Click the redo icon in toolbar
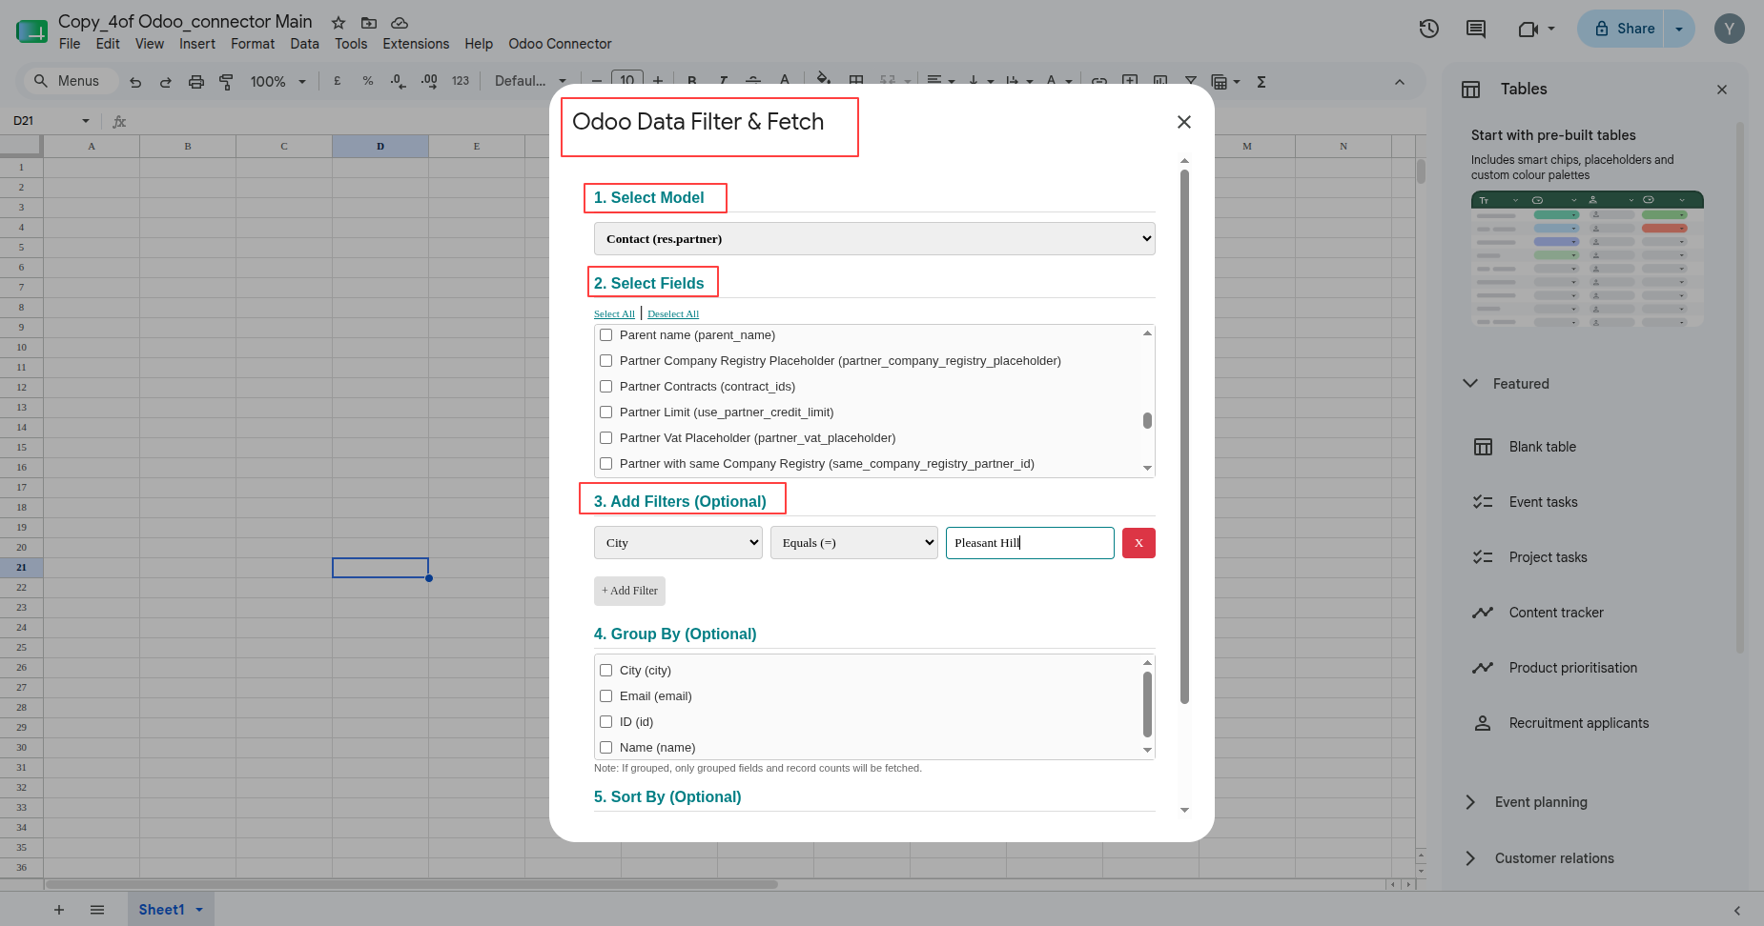The height and width of the screenshot is (926, 1764). [165, 82]
